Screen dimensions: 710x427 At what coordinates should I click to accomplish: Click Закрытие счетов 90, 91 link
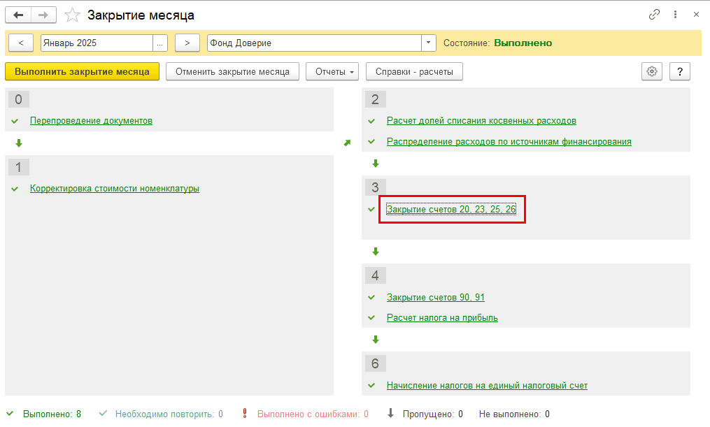(x=435, y=297)
